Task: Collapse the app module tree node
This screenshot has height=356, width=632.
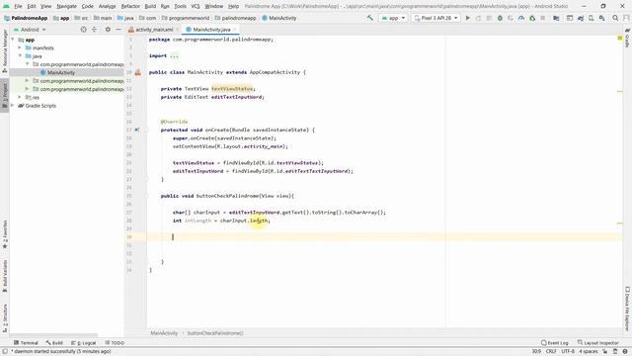Action: (x=13, y=40)
